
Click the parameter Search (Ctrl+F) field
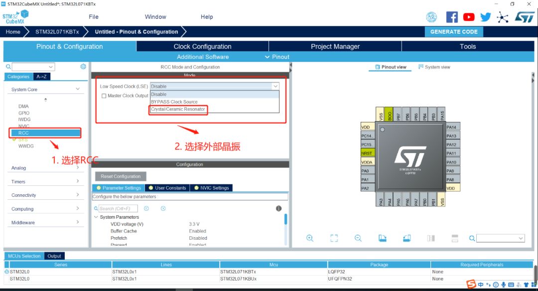(x=119, y=209)
